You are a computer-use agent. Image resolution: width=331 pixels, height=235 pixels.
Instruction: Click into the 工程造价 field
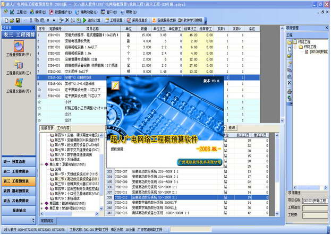pos(315,208)
